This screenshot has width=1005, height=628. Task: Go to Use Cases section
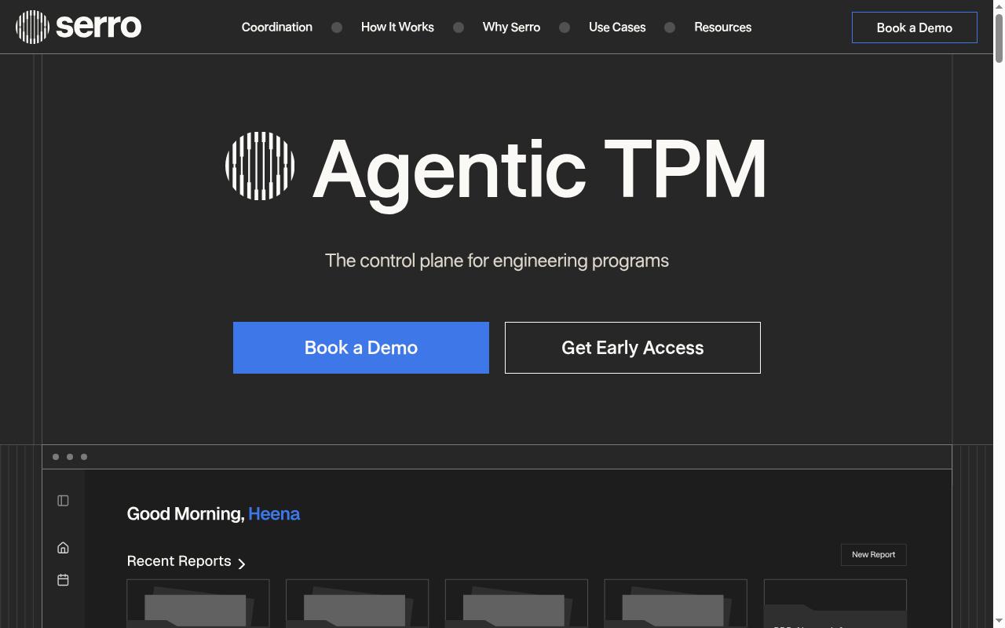click(x=617, y=27)
